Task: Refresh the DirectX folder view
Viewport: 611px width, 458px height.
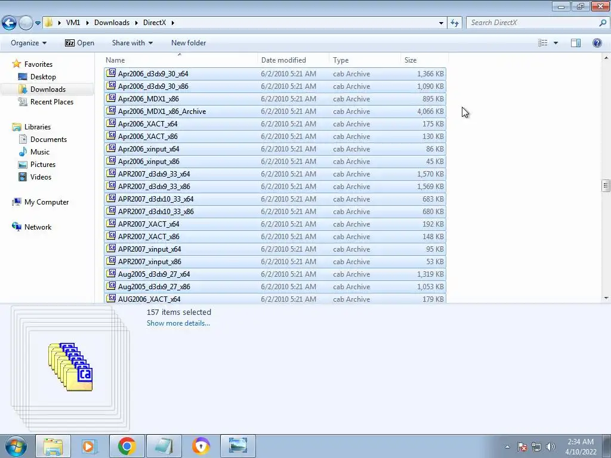Action: (x=454, y=23)
